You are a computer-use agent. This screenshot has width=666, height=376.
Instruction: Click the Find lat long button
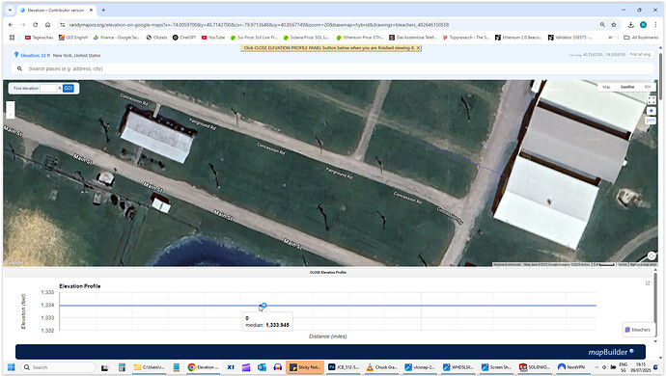click(640, 54)
